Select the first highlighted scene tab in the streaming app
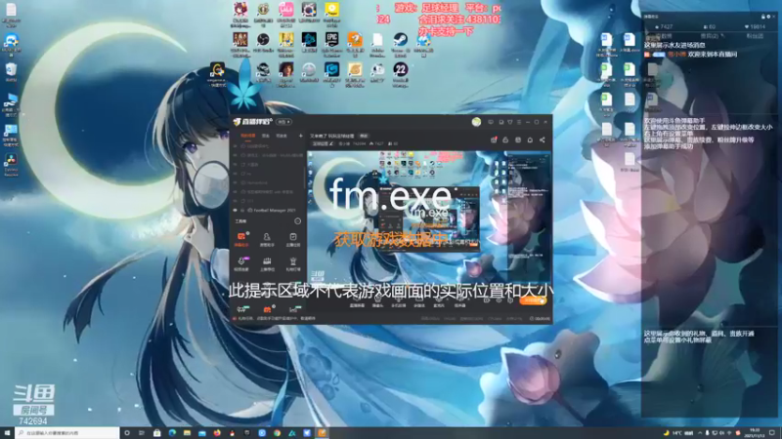Screen dimensions: 782x439 [x=247, y=136]
